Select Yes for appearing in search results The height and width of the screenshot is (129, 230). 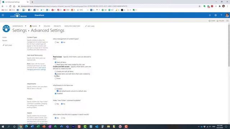coord(55,118)
